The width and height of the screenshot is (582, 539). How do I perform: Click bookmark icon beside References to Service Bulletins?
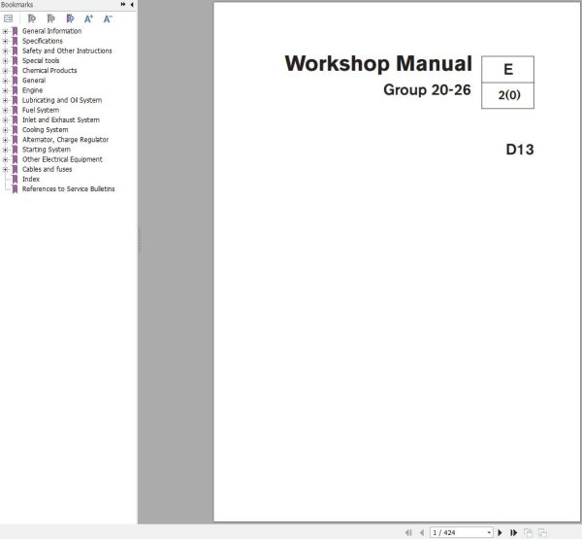(15, 188)
